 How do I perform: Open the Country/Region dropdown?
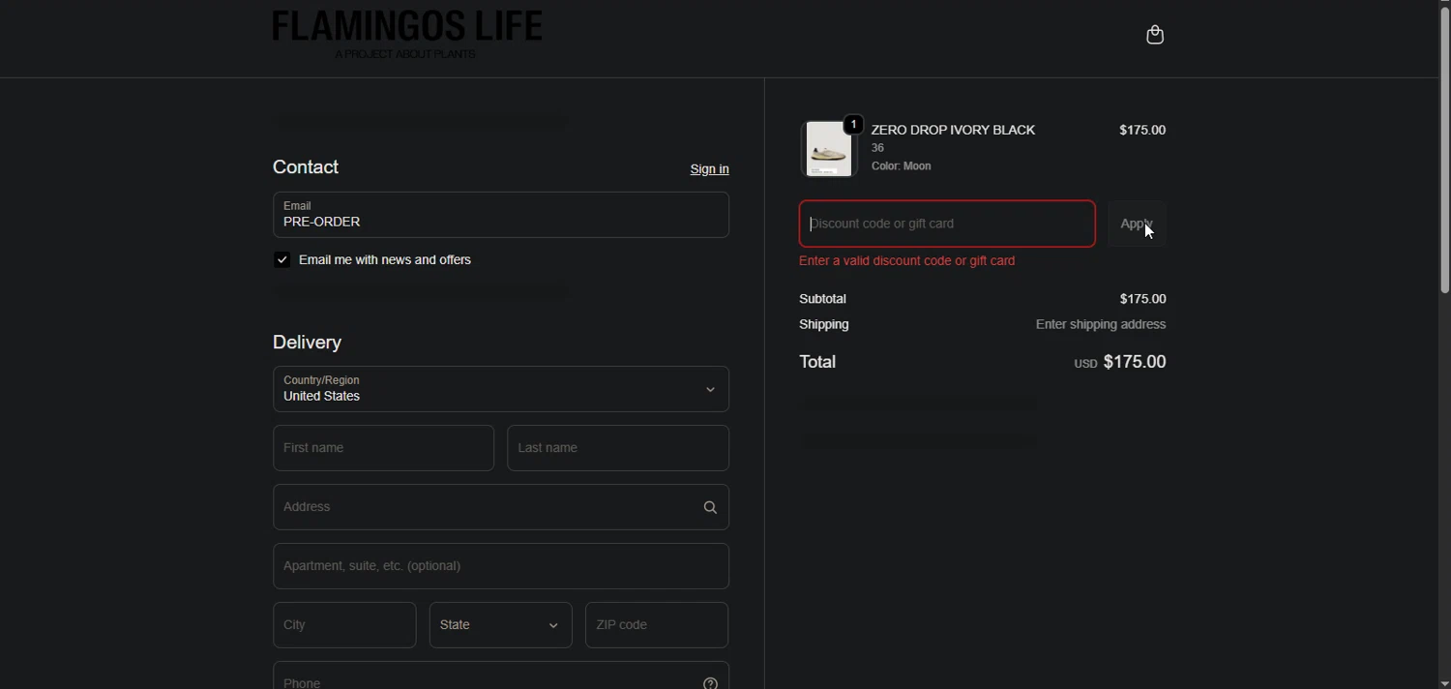(501, 389)
